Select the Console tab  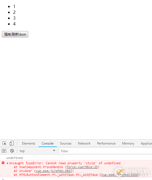48,143
